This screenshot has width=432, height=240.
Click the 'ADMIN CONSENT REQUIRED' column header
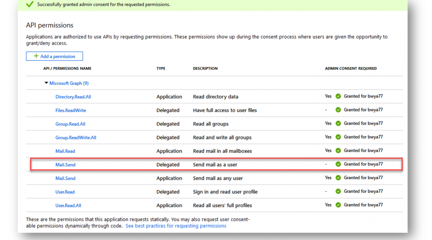351,68
